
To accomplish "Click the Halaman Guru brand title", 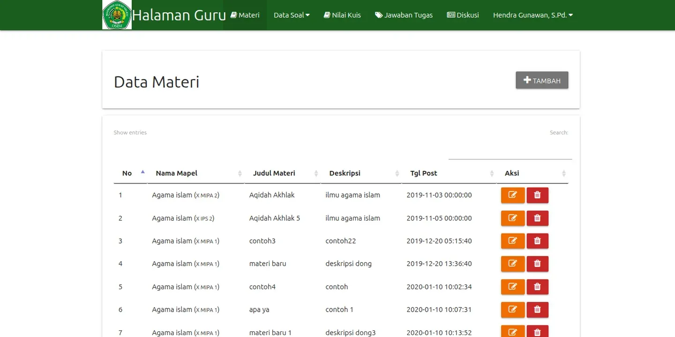I will (179, 15).
